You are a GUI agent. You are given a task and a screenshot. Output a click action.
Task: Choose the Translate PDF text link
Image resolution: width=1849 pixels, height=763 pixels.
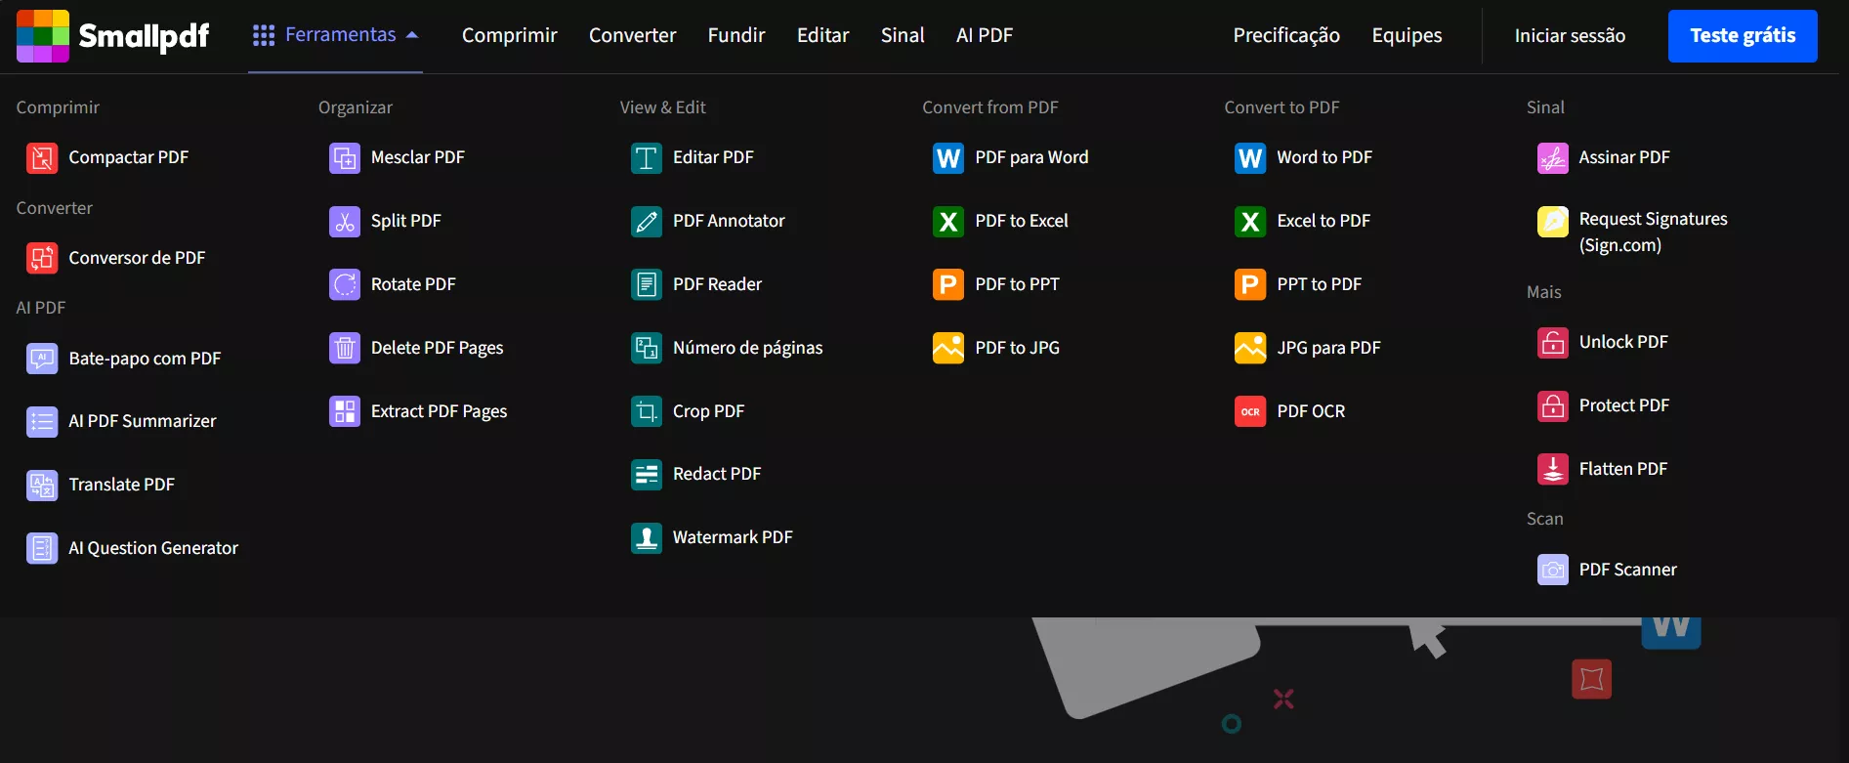pos(122,485)
